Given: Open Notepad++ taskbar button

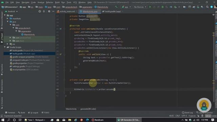Looking at the screenshot, I should point(35,120).
